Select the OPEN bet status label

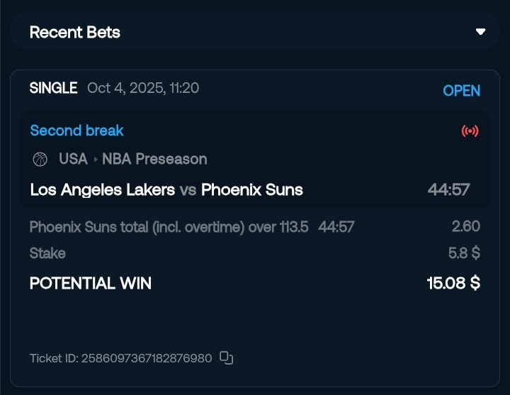[461, 91]
